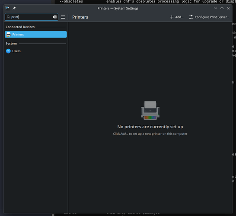
Task: Minimize the System Settings window
Action: [215, 8]
